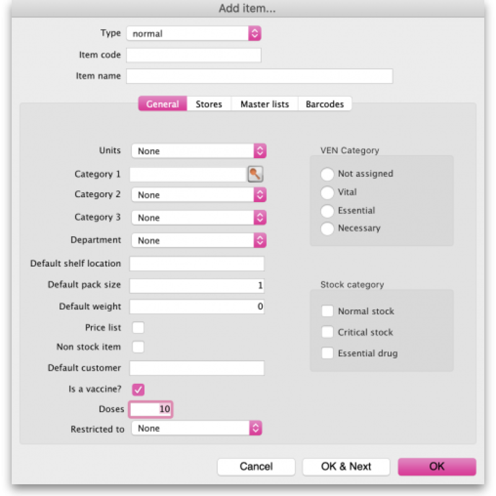Click the Category 1 magnifier search icon
The height and width of the screenshot is (496, 496).
(x=255, y=174)
